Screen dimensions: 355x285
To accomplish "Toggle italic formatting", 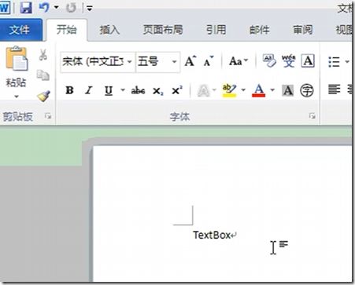I will click(x=89, y=90).
